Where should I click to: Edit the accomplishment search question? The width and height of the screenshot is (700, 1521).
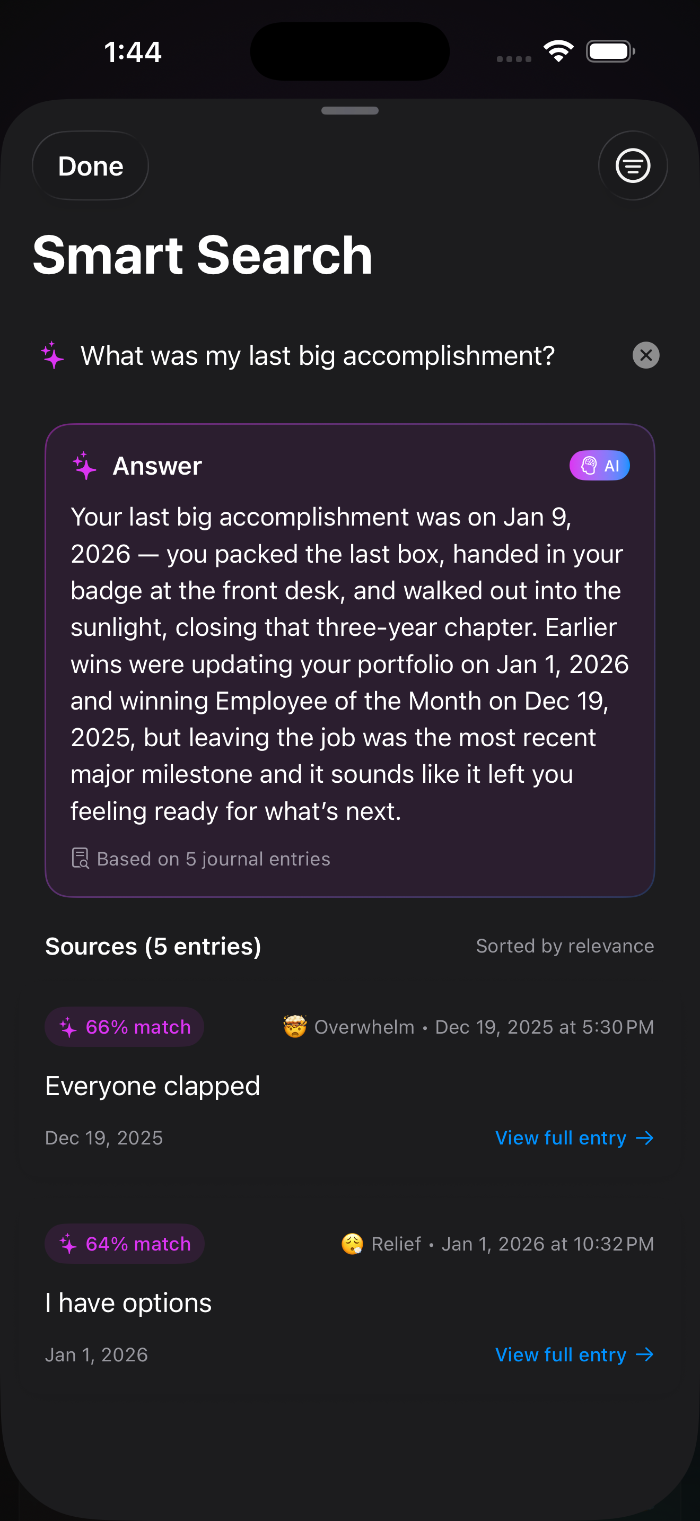tap(318, 355)
